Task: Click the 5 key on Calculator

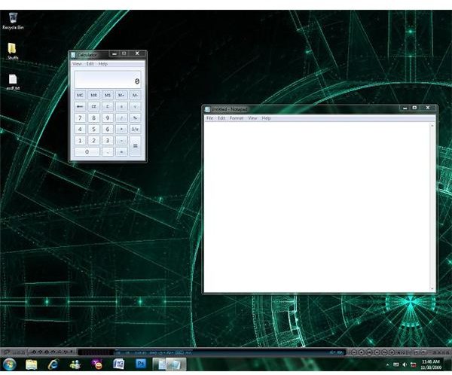Action: pyautogui.click(x=93, y=129)
